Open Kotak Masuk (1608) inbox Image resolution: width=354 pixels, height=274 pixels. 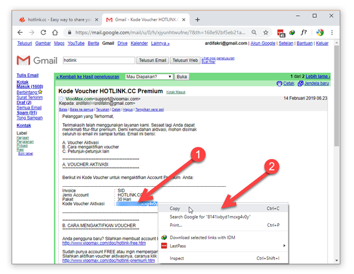29,84
